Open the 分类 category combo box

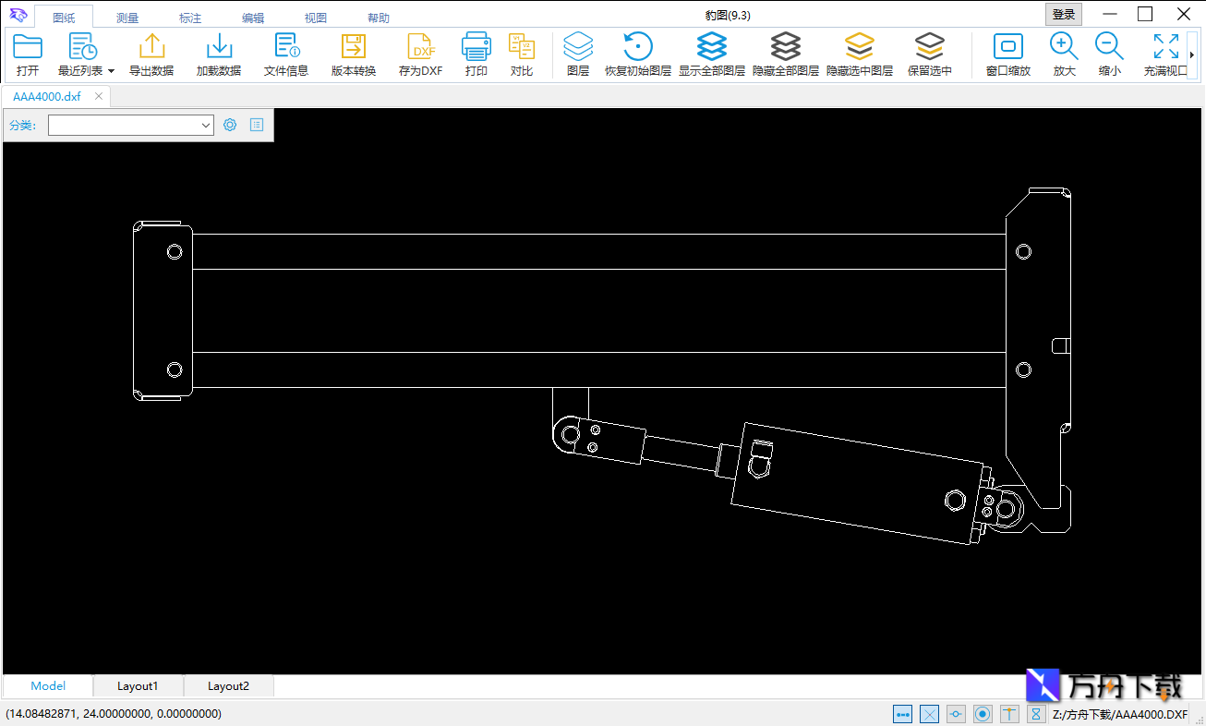(x=131, y=125)
